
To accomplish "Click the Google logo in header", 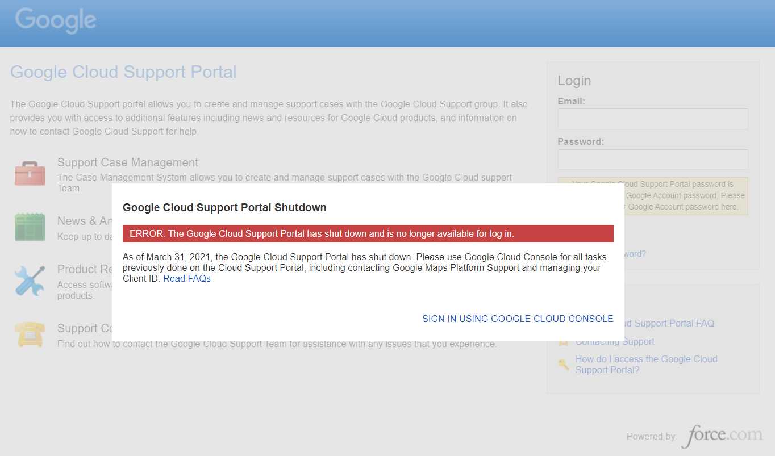I will click(56, 20).
